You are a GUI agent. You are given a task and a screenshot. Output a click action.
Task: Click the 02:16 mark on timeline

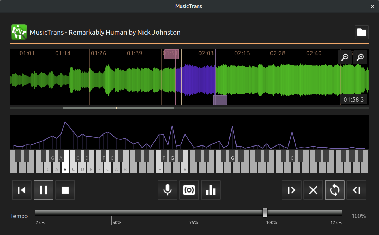coord(242,53)
